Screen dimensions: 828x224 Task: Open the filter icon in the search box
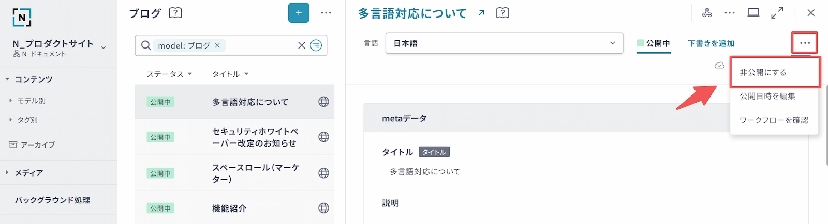(316, 45)
